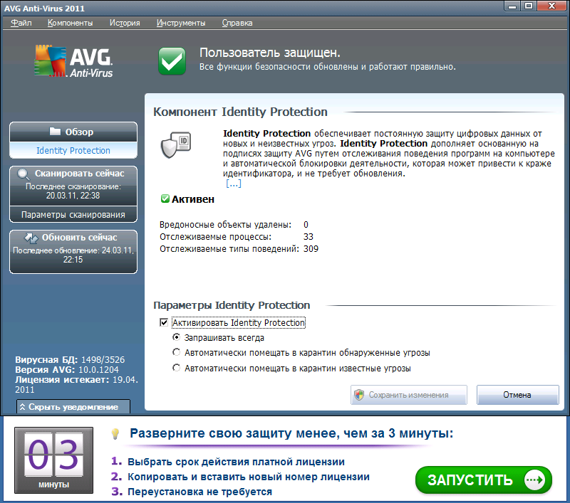The width and height of the screenshot is (570, 503).
Task: Open the Обзор overview button
Action: (73, 132)
